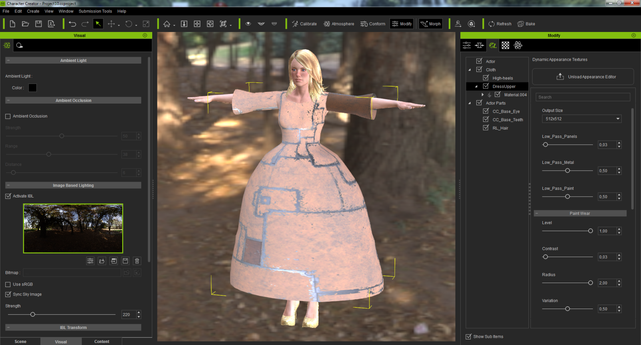Collapse the Cloth tree node
Screen dimensions: 641x345
click(470, 70)
